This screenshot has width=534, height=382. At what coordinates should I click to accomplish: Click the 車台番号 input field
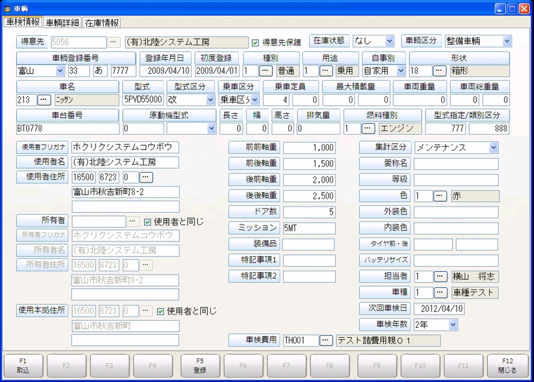coord(68,128)
